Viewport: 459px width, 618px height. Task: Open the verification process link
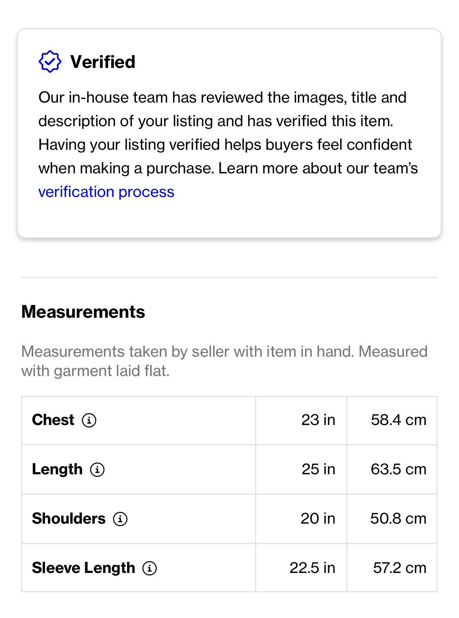pos(106,192)
